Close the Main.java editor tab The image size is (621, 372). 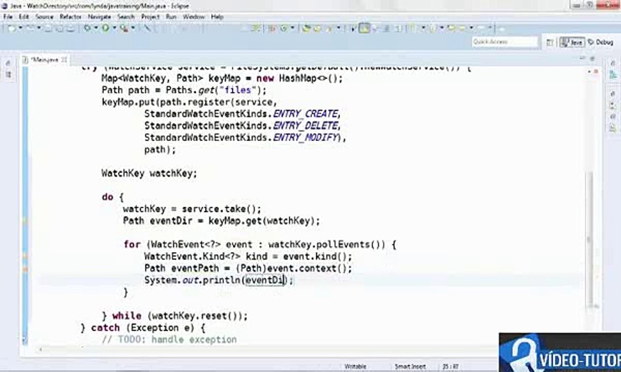64,60
